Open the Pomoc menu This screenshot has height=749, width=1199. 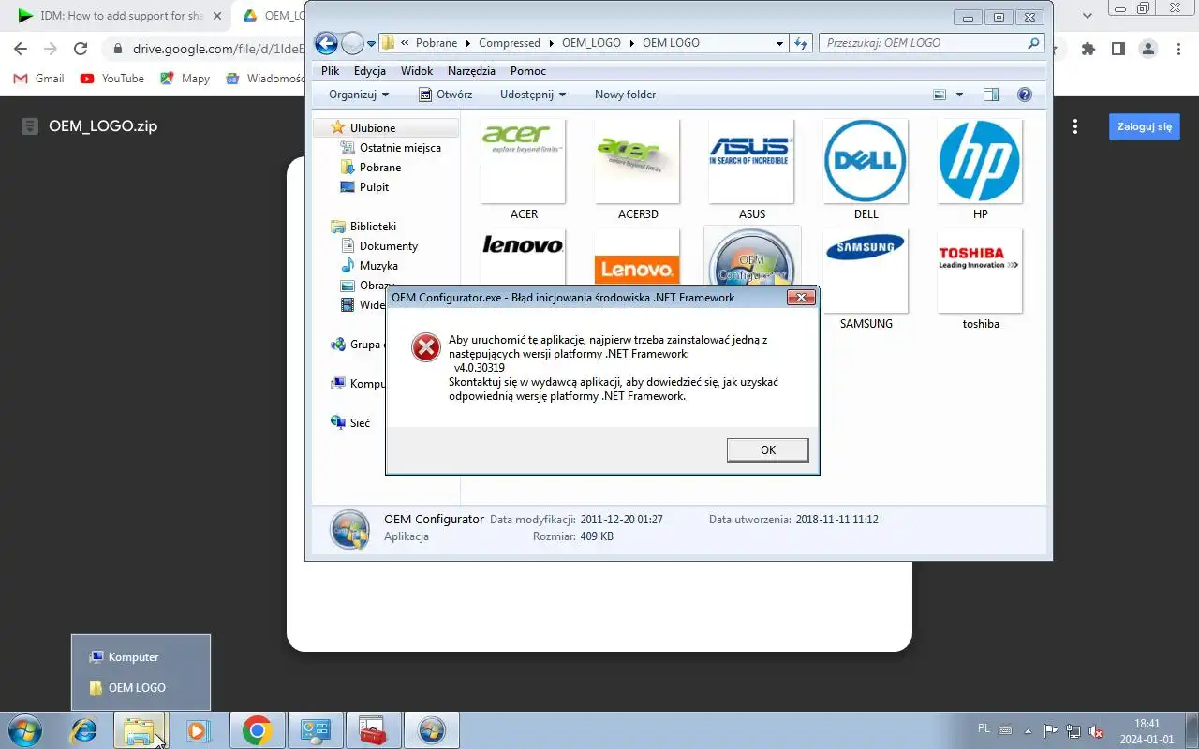(x=528, y=71)
